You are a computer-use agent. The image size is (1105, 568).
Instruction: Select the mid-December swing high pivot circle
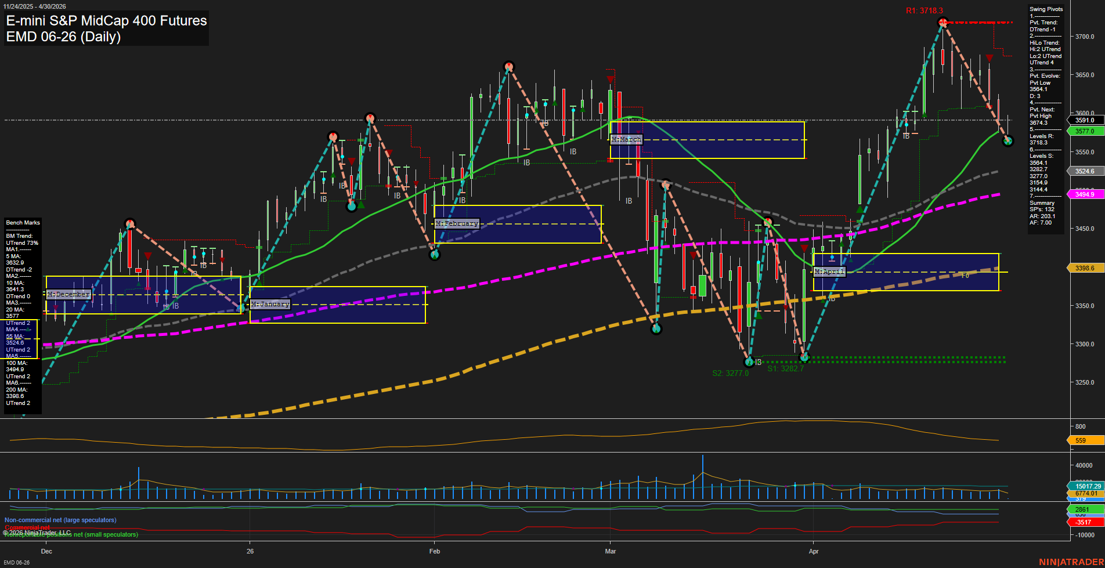point(130,223)
